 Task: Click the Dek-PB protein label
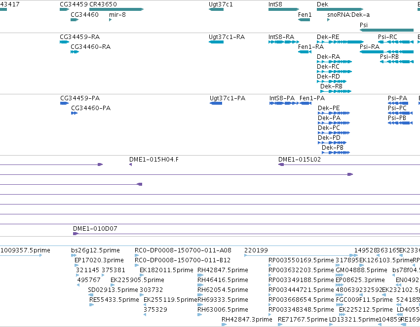tap(333, 148)
